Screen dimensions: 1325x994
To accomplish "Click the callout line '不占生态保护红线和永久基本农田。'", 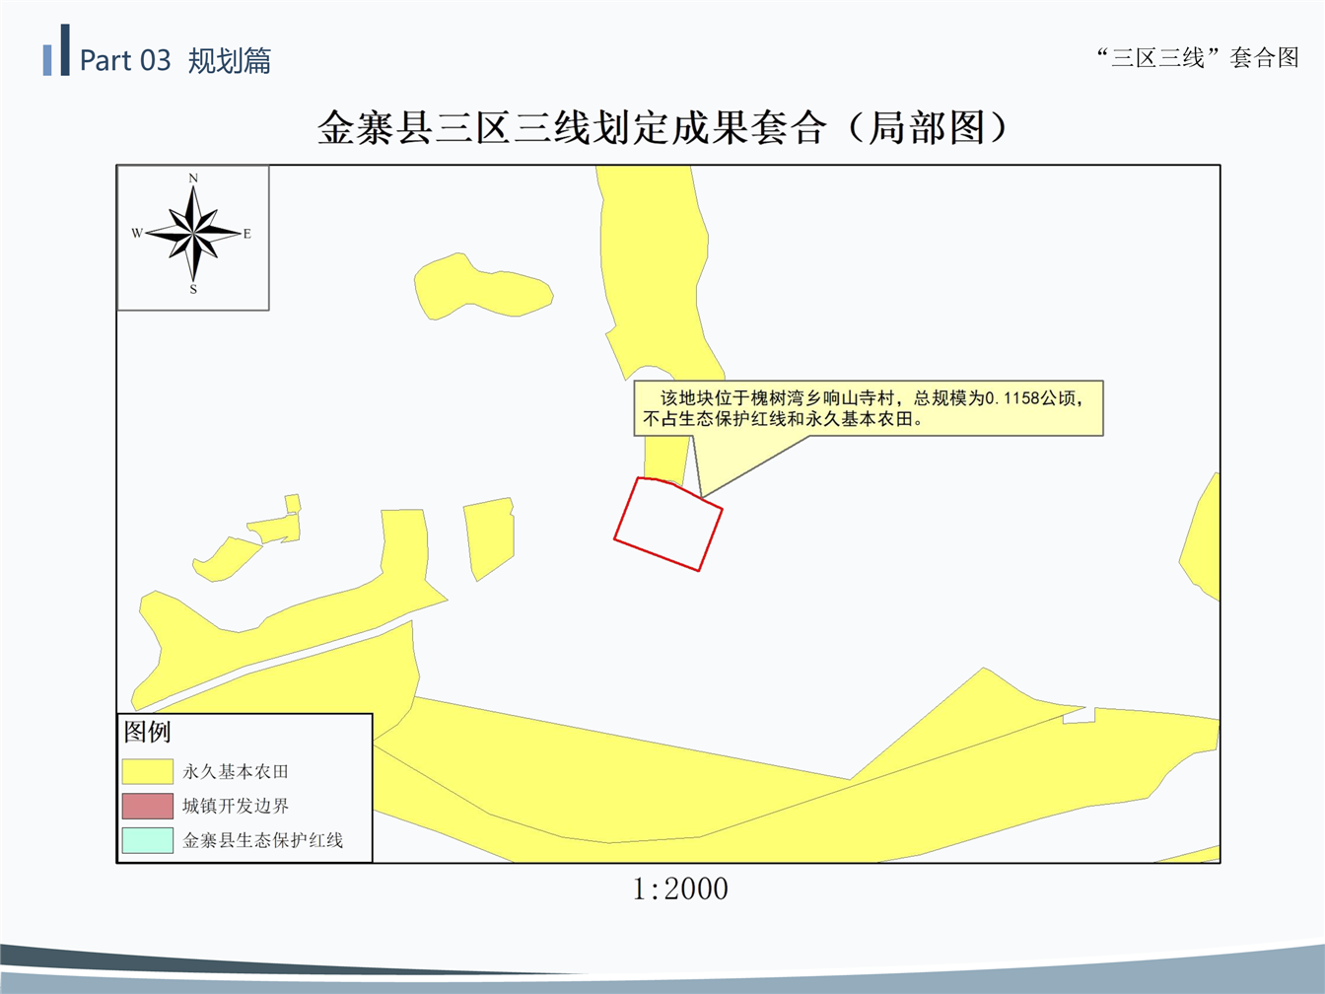I will point(785,419).
